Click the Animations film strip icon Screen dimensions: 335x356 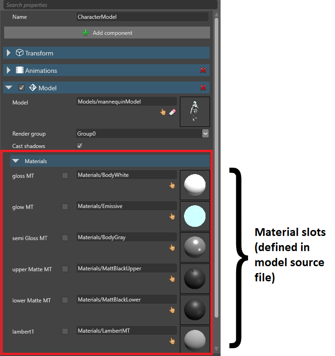click(20, 70)
